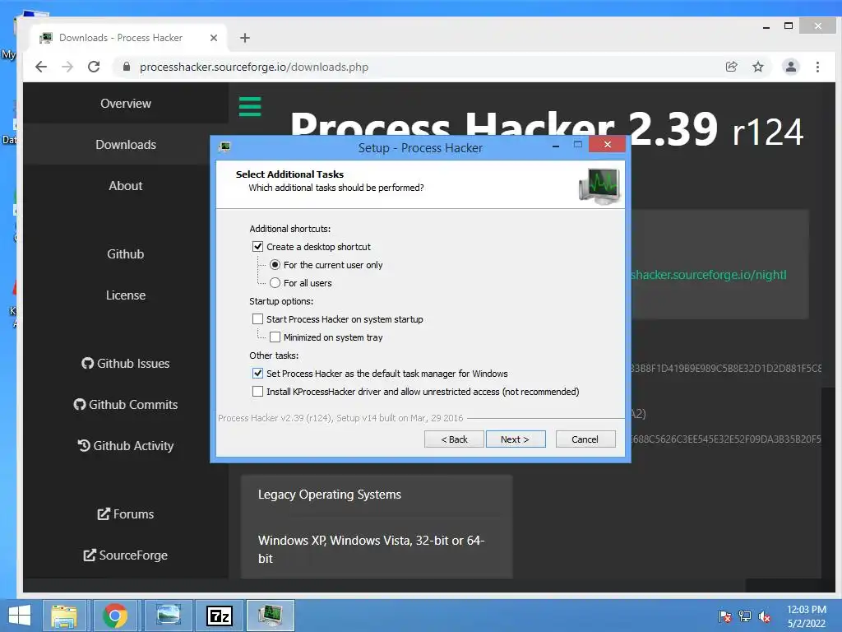
Task: Close the Setup - Process Hacker dialog
Action: pos(608,145)
